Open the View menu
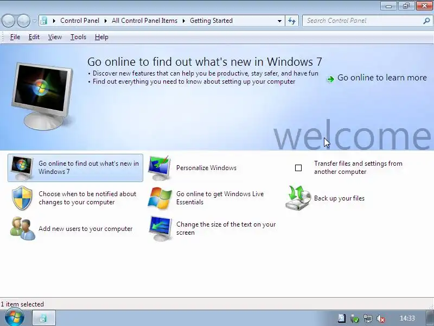 click(55, 37)
